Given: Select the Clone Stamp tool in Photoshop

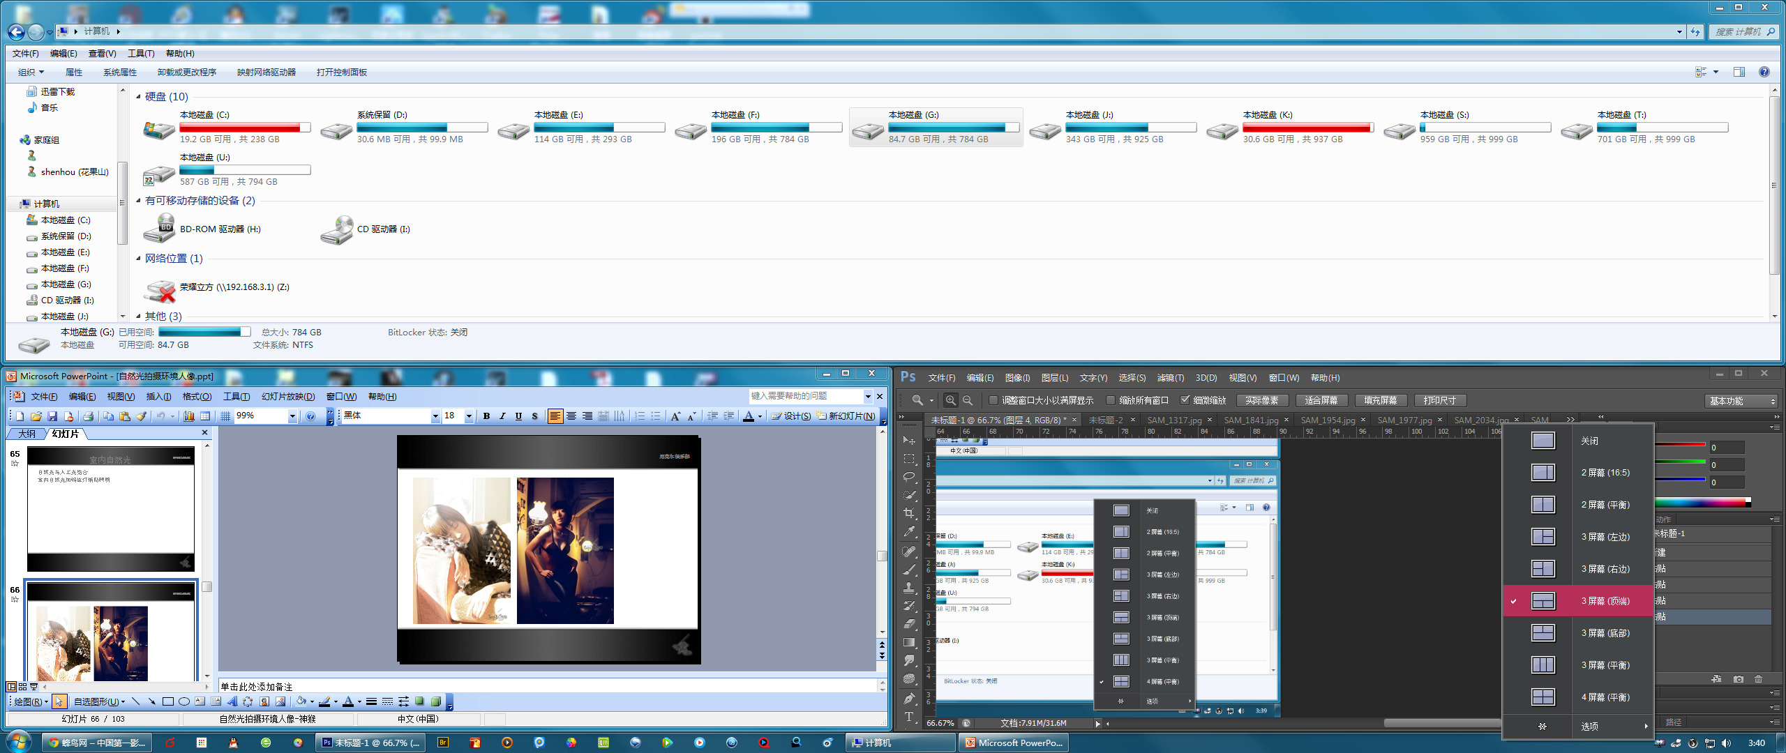Looking at the screenshot, I should point(908,588).
